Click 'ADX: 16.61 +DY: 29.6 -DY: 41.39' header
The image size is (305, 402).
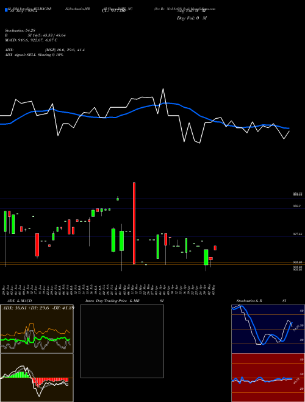click(x=38, y=308)
